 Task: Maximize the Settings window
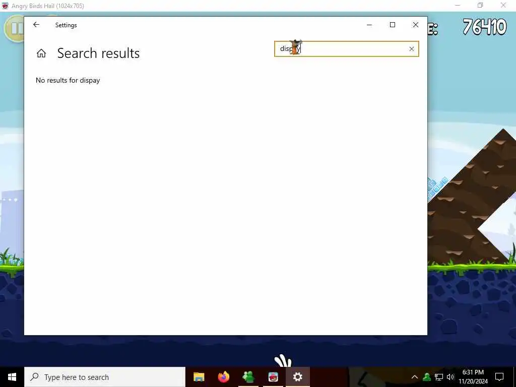(392, 25)
